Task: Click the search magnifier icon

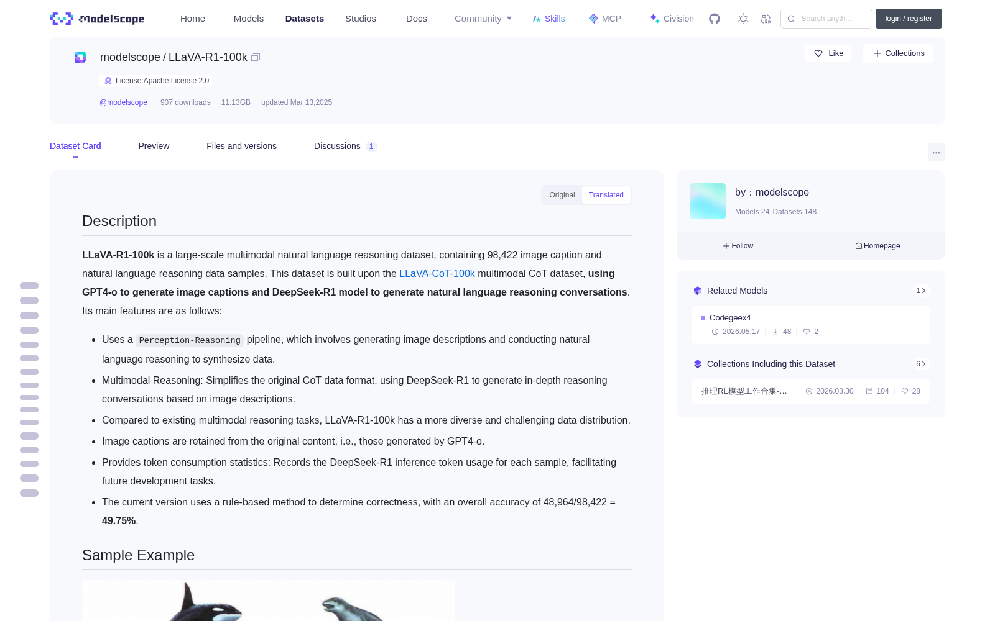Action: (791, 19)
